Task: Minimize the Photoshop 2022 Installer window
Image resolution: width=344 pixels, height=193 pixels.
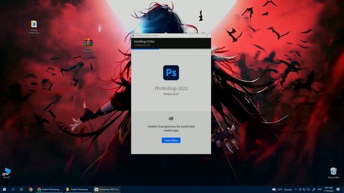Action: click(x=191, y=35)
